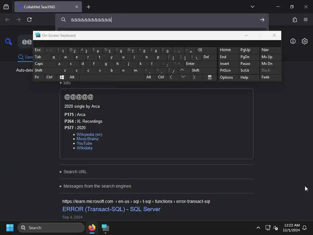Open a new tab with plus button
Image resolution: width=313 pixels, height=235 pixels.
88,7
